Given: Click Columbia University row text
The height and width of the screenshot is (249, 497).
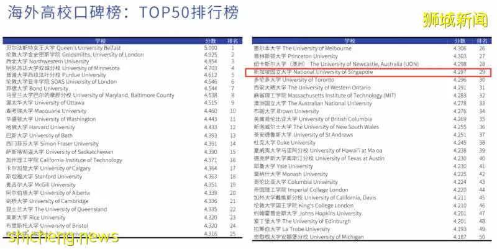Looking at the screenshot, I should tap(296, 182).
